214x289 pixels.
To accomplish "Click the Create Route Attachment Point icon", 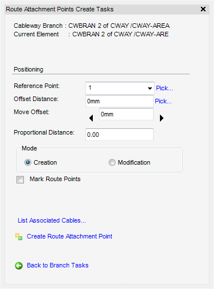I will [x=19, y=237].
